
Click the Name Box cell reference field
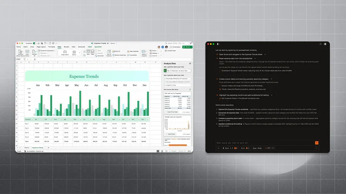tap(20, 59)
